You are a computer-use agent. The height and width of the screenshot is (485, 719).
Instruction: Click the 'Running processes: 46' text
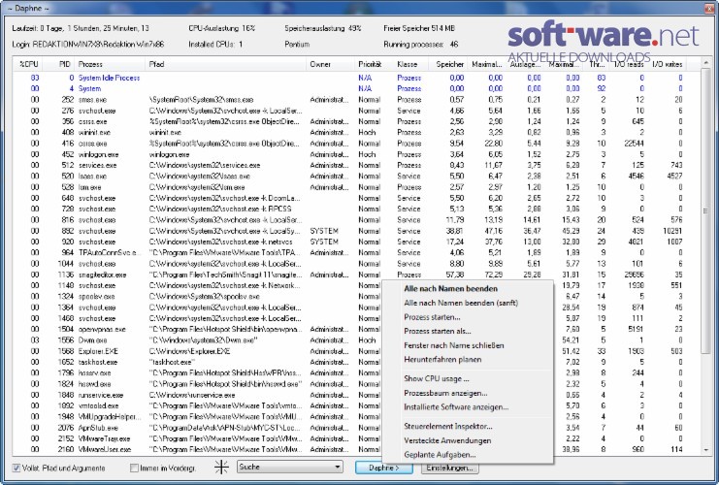coord(420,45)
